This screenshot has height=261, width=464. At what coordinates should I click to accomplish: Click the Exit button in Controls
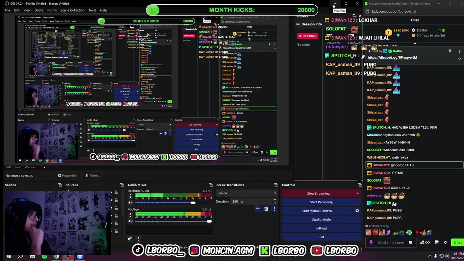[x=321, y=237]
